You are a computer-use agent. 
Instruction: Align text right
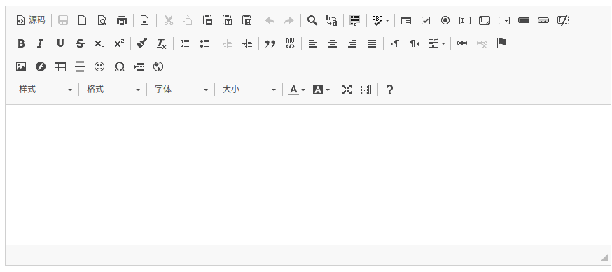pyautogui.click(x=352, y=43)
